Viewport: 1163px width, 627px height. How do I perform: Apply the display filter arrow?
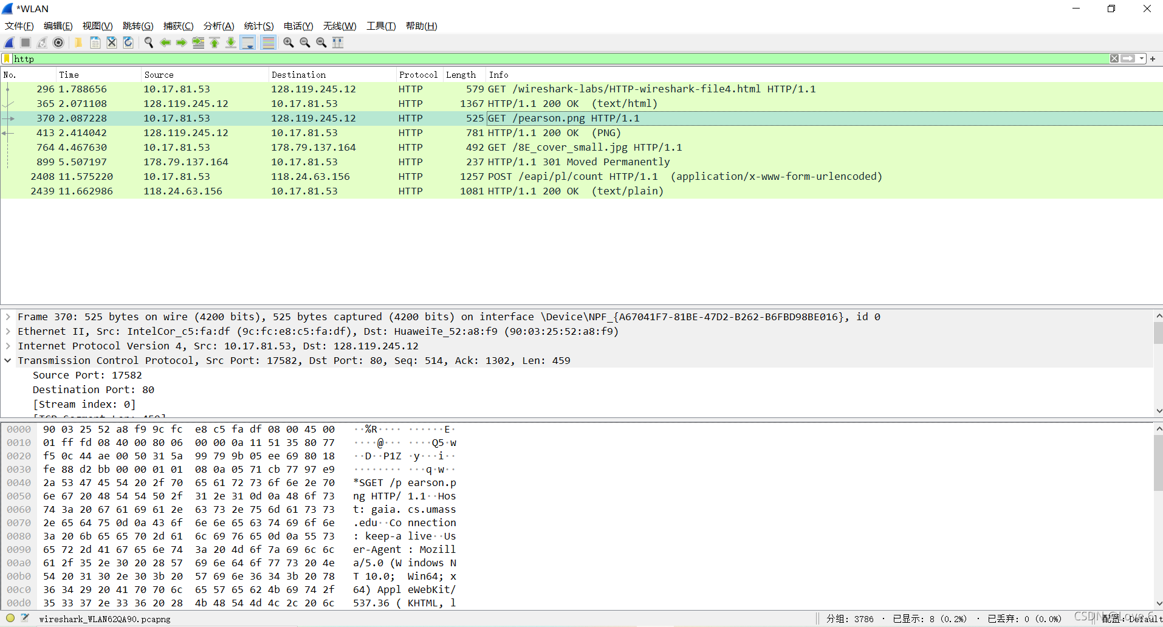(x=1128, y=59)
